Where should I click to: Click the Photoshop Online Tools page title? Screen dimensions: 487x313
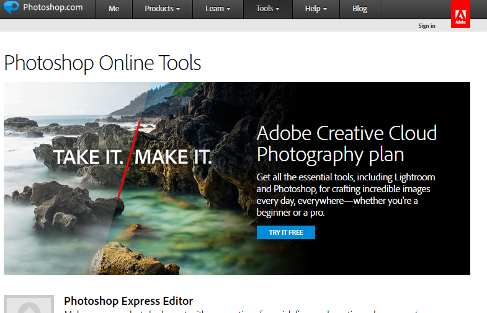click(102, 63)
